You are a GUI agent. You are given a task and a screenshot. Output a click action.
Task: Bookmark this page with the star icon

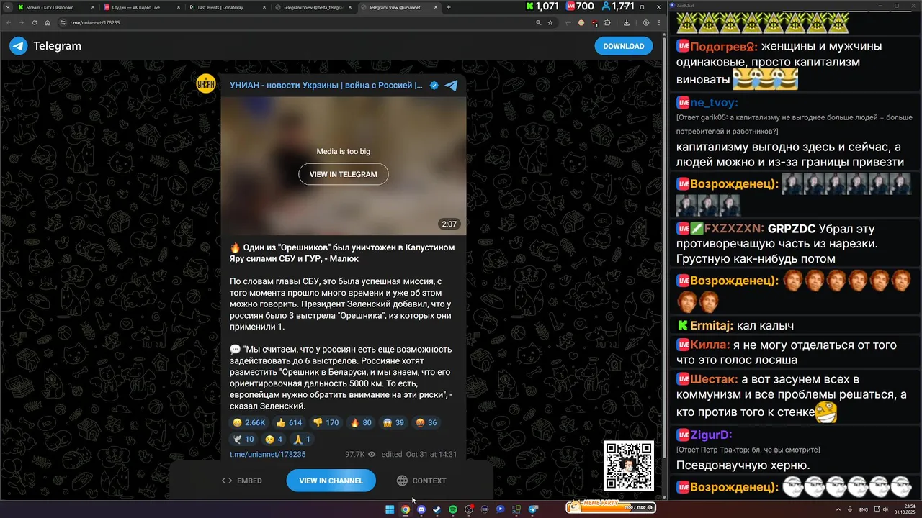pyautogui.click(x=550, y=22)
